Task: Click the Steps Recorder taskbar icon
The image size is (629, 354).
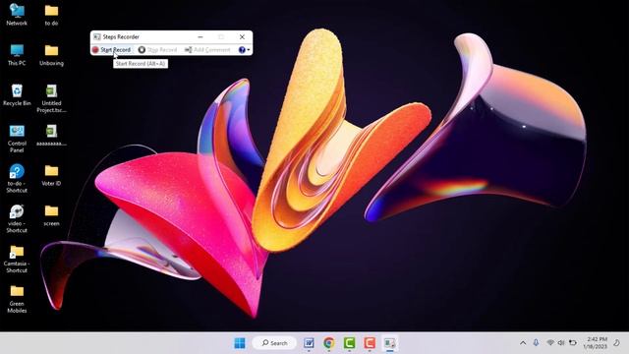Action: (x=389, y=343)
